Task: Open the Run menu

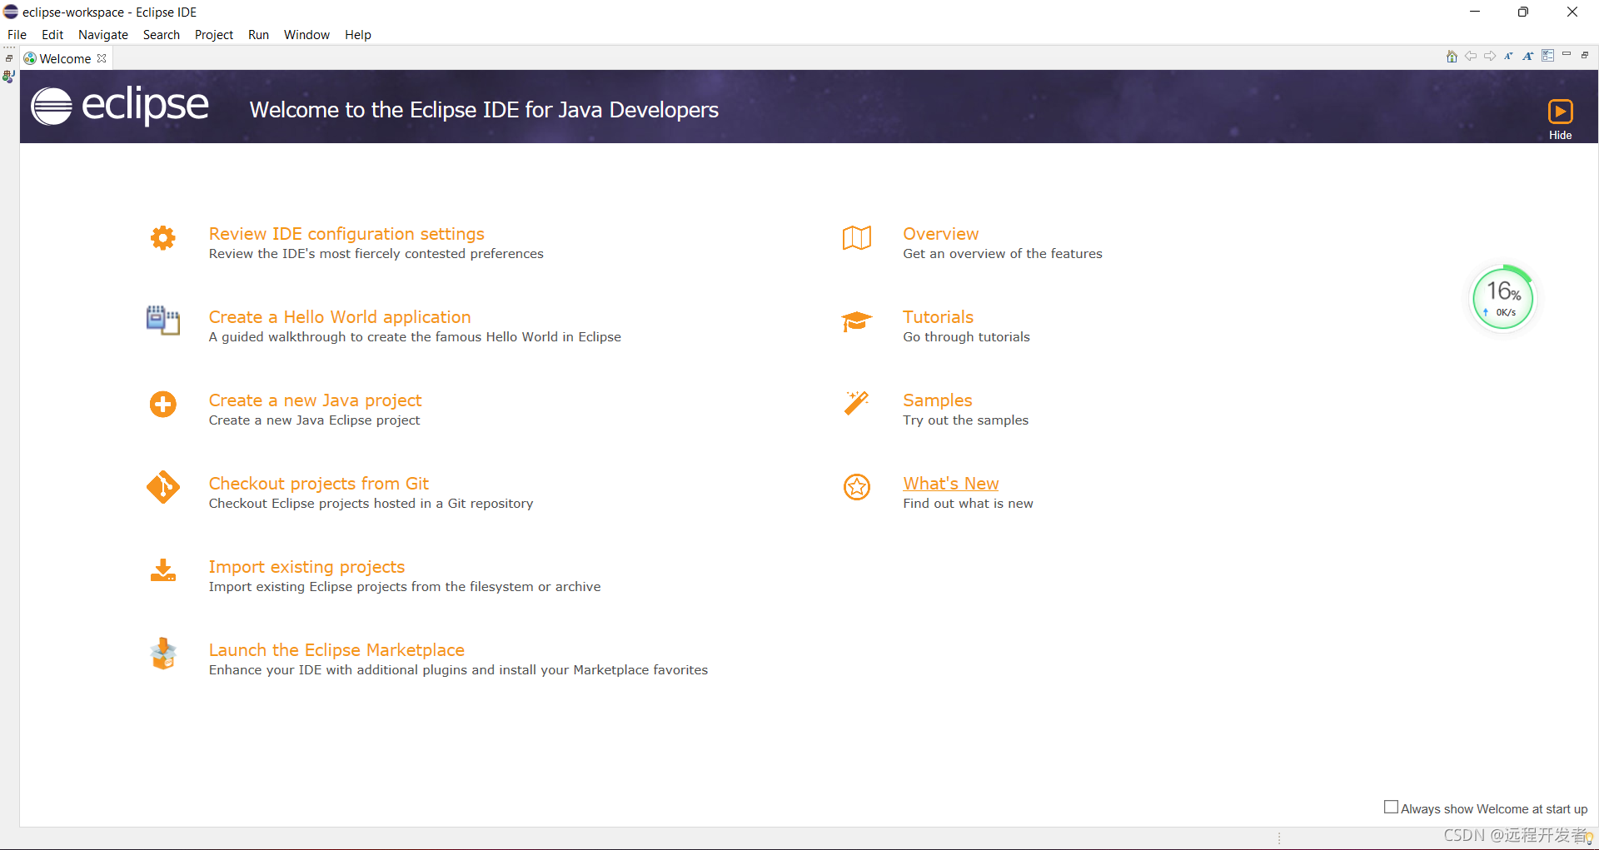Action: point(259,35)
